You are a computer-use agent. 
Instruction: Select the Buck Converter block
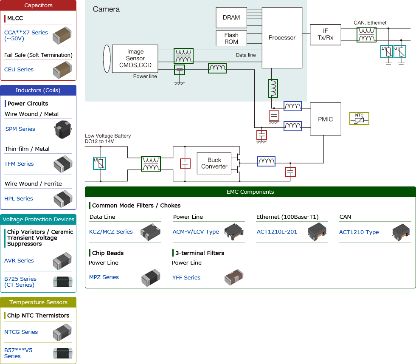point(214,164)
